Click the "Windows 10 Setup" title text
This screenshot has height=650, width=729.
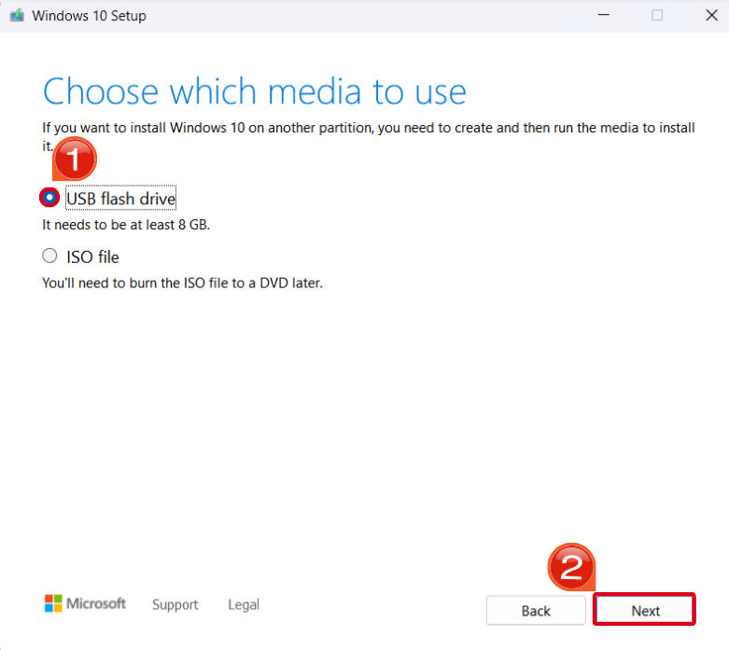pos(89,16)
